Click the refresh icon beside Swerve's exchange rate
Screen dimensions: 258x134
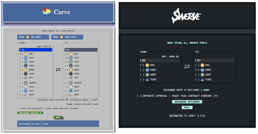[x=185, y=90]
